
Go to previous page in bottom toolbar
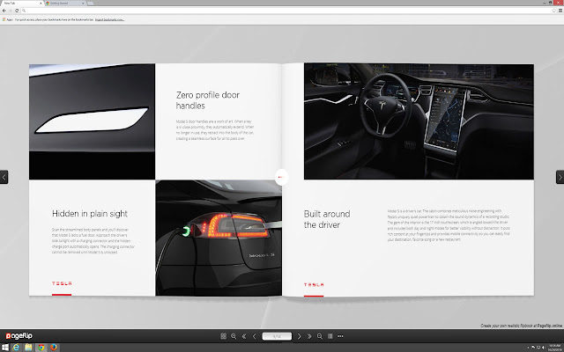click(x=255, y=336)
